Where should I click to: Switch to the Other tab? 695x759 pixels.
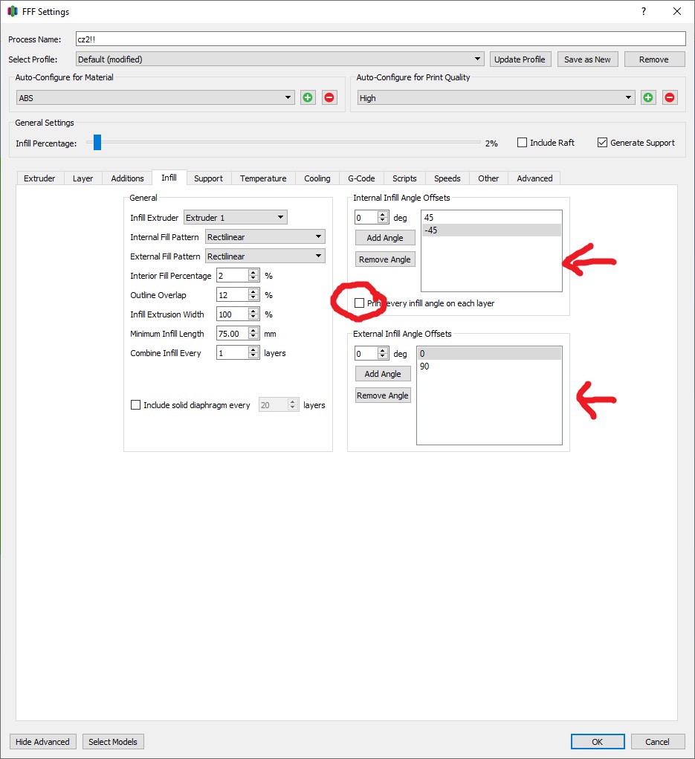488,178
